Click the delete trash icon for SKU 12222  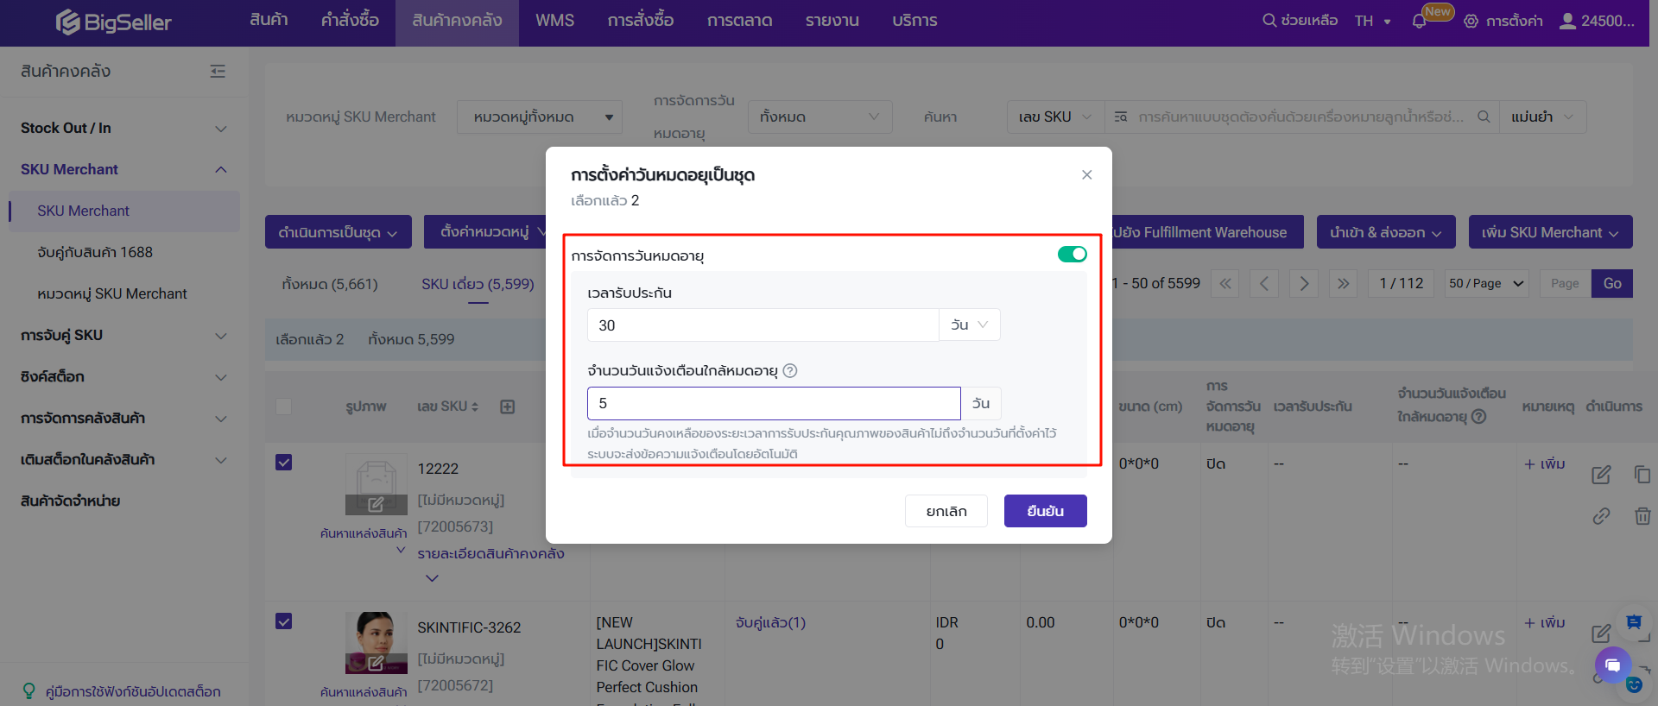click(x=1642, y=516)
